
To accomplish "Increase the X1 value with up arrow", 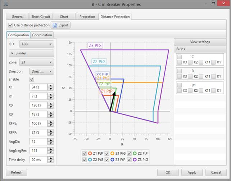I will [51, 86].
